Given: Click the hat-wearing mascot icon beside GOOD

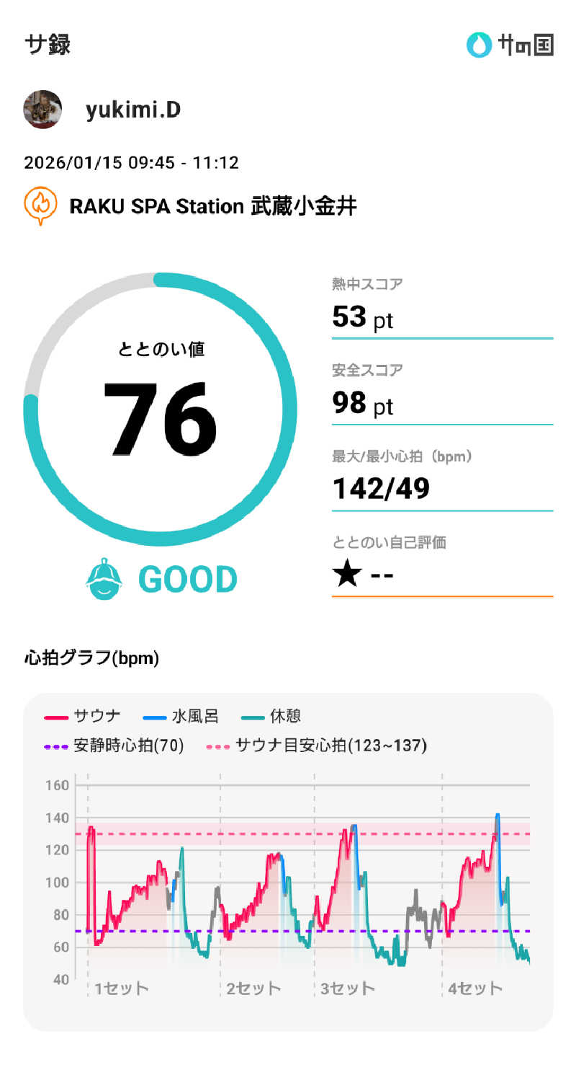Looking at the screenshot, I should click(104, 579).
